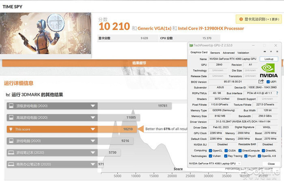Click the Generic VGA(1x) link
The image size is (284, 183).
click(154, 28)
